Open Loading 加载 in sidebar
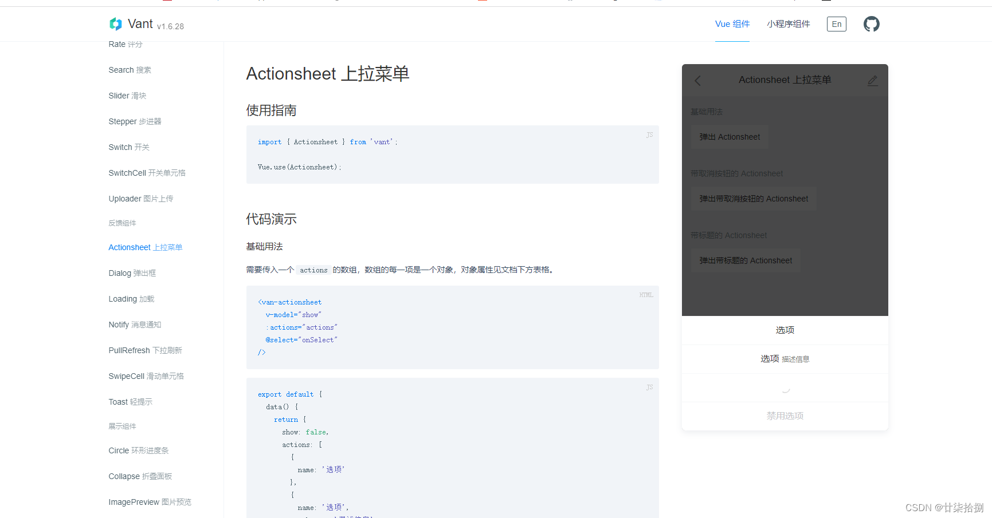This screenshot has height=518, width=992. [131, 299]
